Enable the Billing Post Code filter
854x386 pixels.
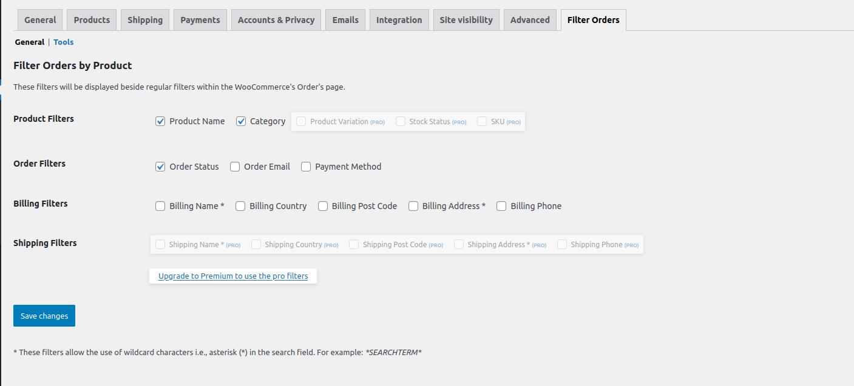[x=323, y=206]
